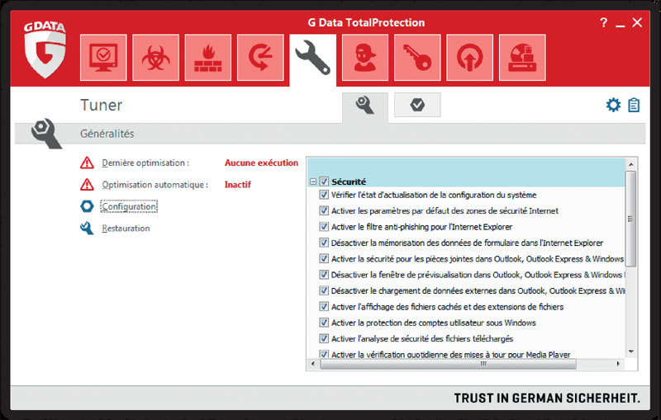Click the vertical scrollbar thumb
The height and width of the screenshot is (420, 661).
pos(630,219)
